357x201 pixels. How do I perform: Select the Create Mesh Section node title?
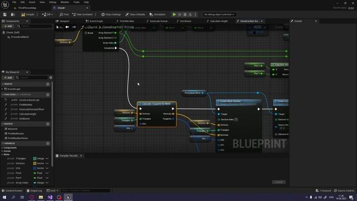(x=230, y=101)
